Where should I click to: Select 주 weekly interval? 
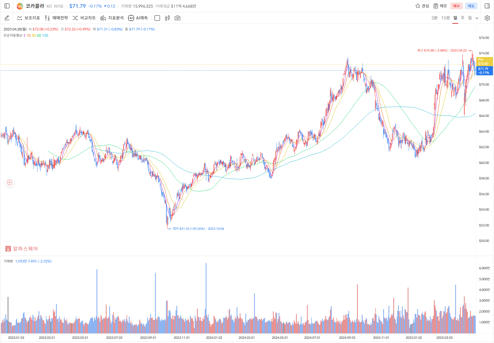[462, 18]
